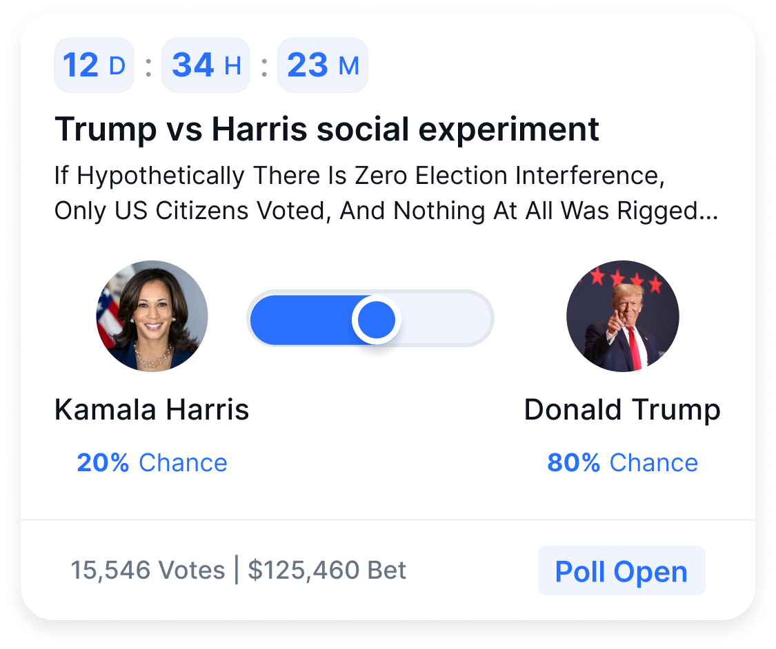Click Donald Trump's profile photo
Image resolution: width=776 pixels, height=649 pixels.
[622, 316]
